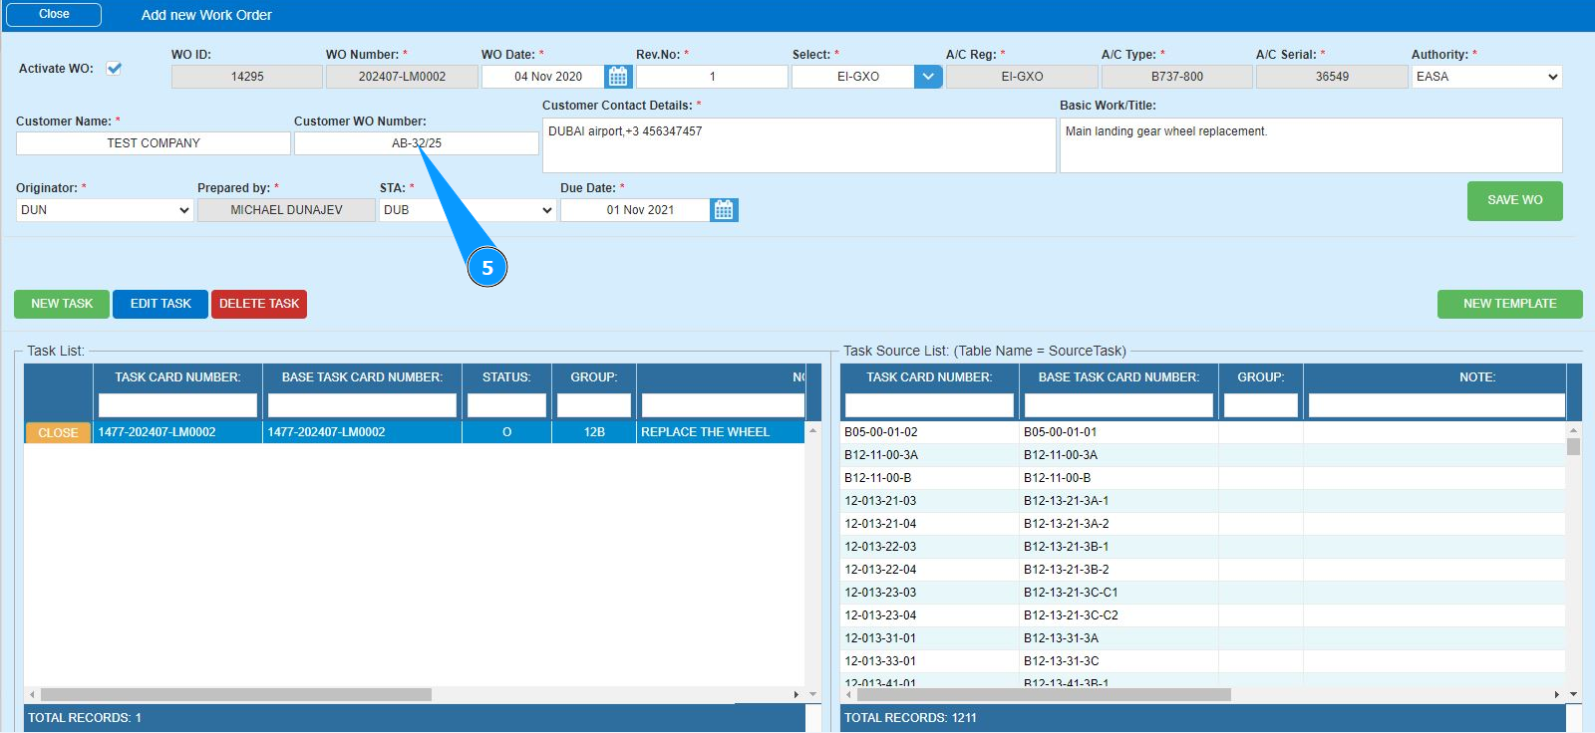Viewport: 1595px width, 733px height.
Task: Click the Due Date input field
Action: (x=636, y=210)
